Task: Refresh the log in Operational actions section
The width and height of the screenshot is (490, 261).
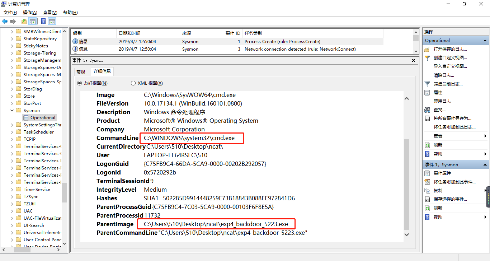Action: 438,145
